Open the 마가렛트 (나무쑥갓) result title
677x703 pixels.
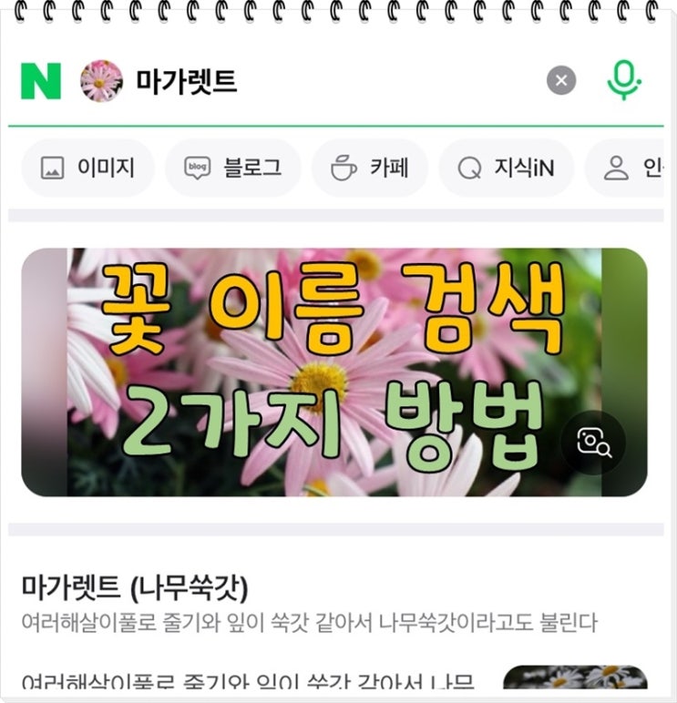pyautogui.click(x=135, y=587)
